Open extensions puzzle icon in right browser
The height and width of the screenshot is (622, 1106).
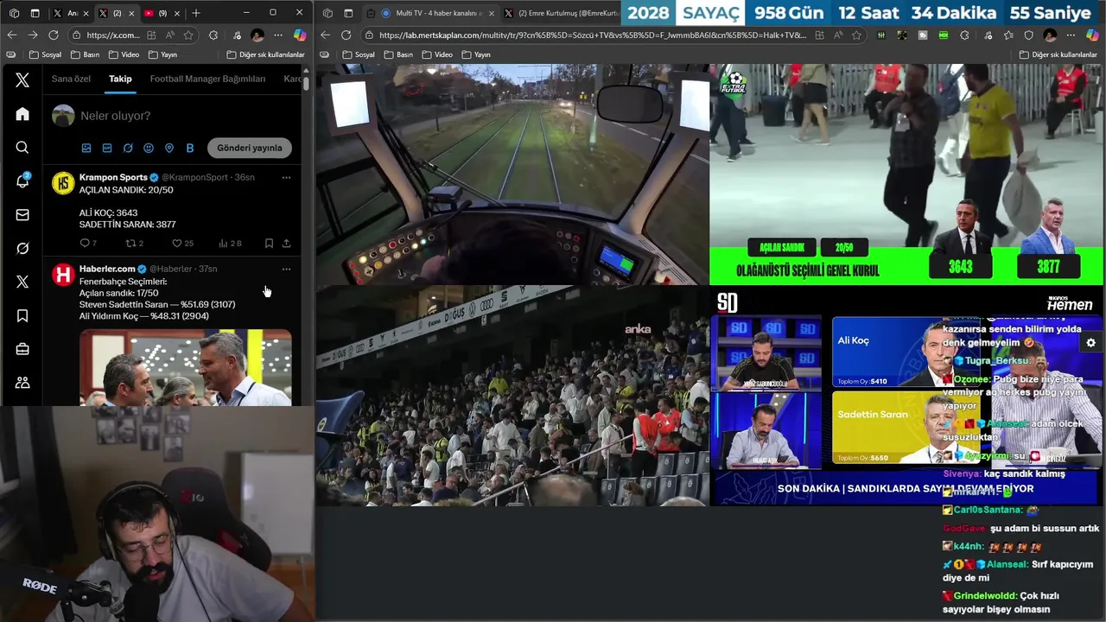tap(964, 35)
